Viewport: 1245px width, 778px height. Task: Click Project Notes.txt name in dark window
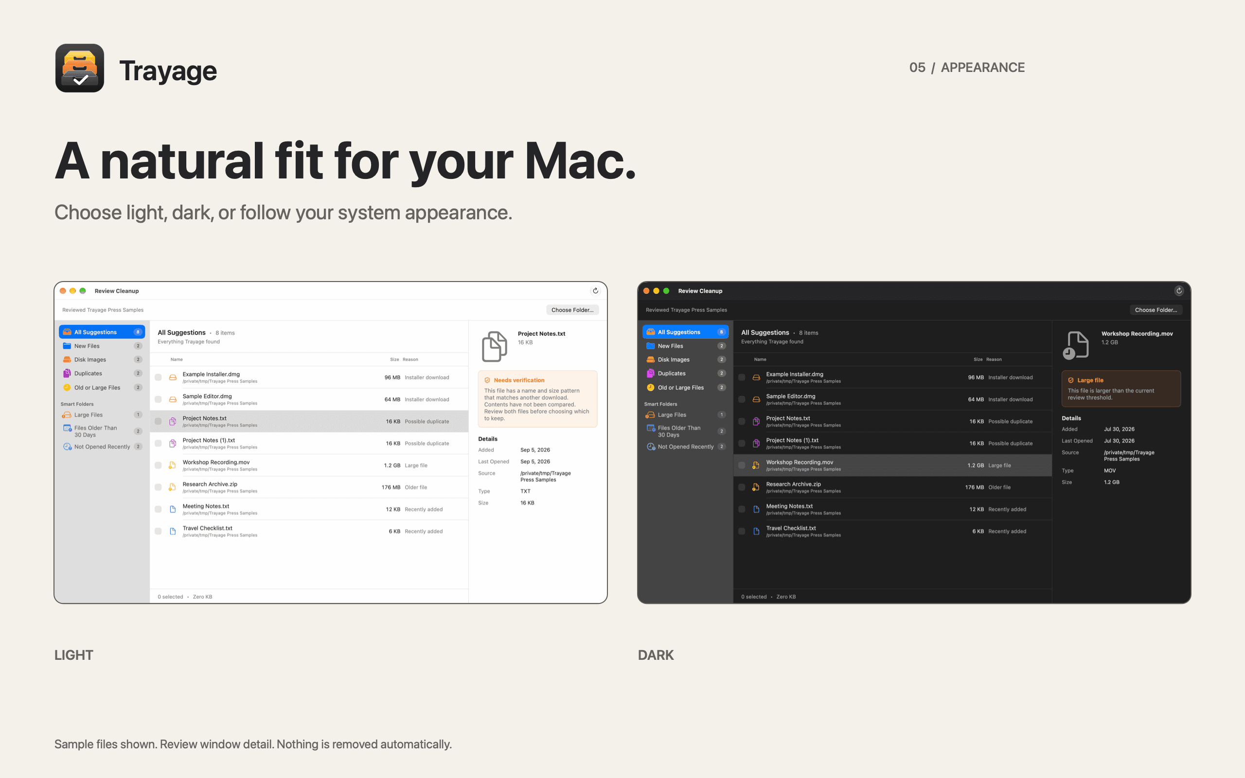point(788,418)
